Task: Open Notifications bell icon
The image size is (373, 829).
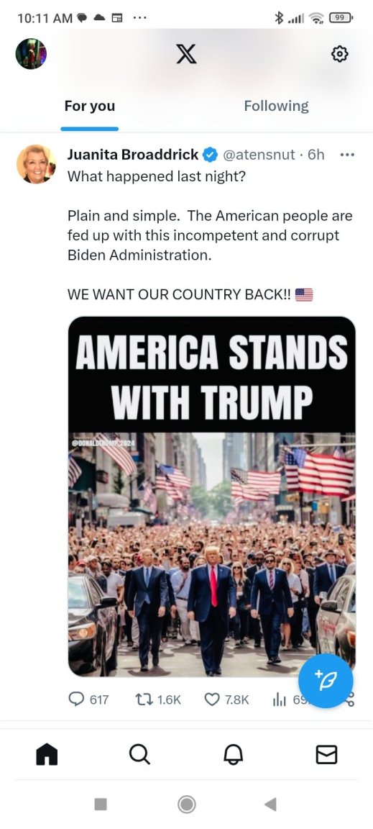Action: 233,754
